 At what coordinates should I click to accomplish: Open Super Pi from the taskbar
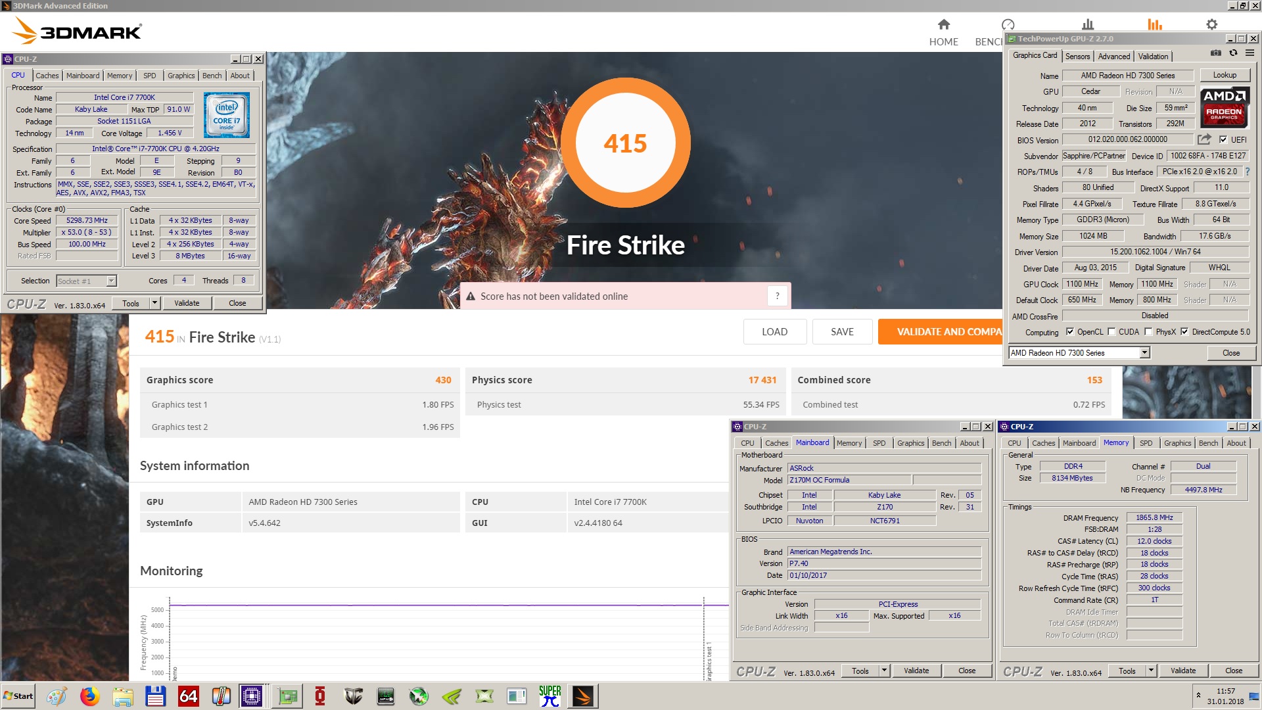tap(549, 696)
